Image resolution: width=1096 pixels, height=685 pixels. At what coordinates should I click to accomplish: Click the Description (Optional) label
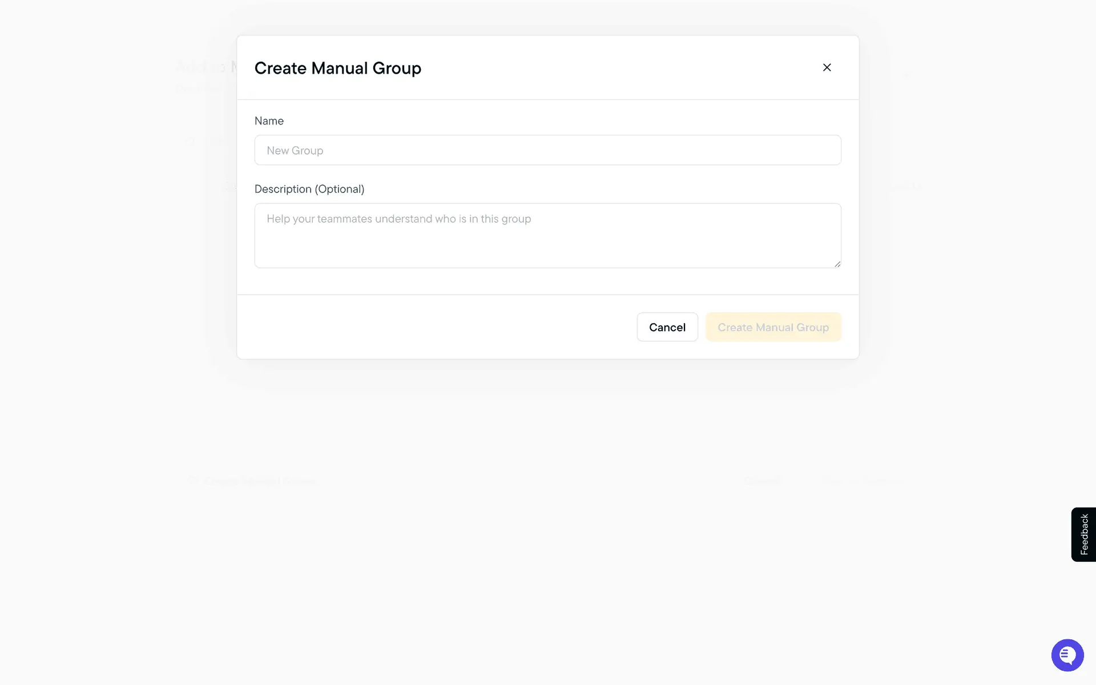point(309,189)
